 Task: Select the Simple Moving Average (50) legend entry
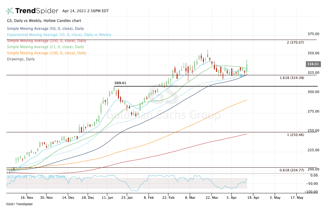pyautogui.click(x=46, y=28)
